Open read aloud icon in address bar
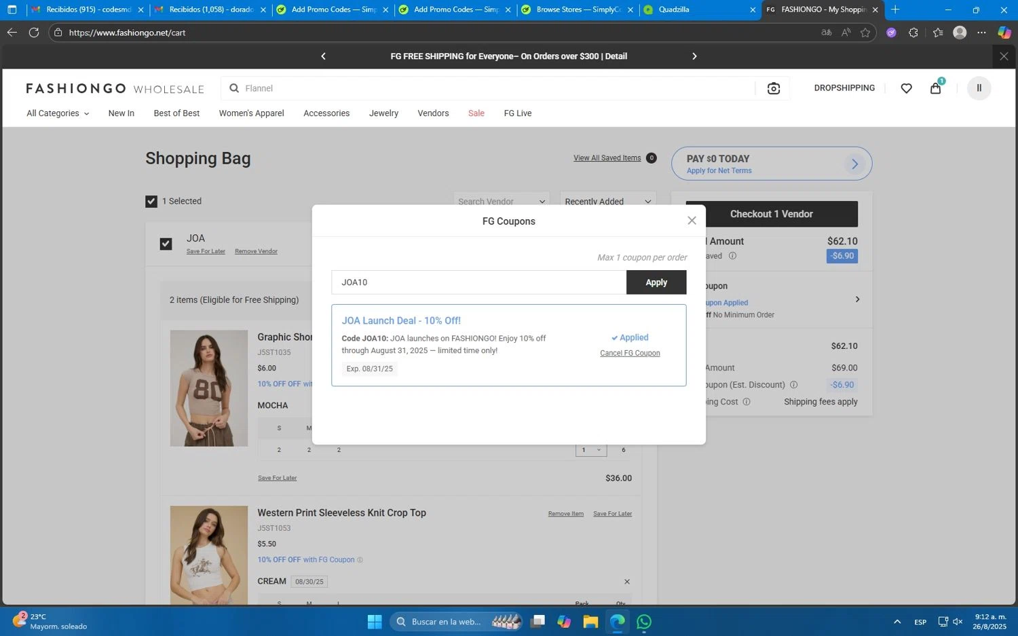Screen dimensions: 1018x636 click(846, 33)
